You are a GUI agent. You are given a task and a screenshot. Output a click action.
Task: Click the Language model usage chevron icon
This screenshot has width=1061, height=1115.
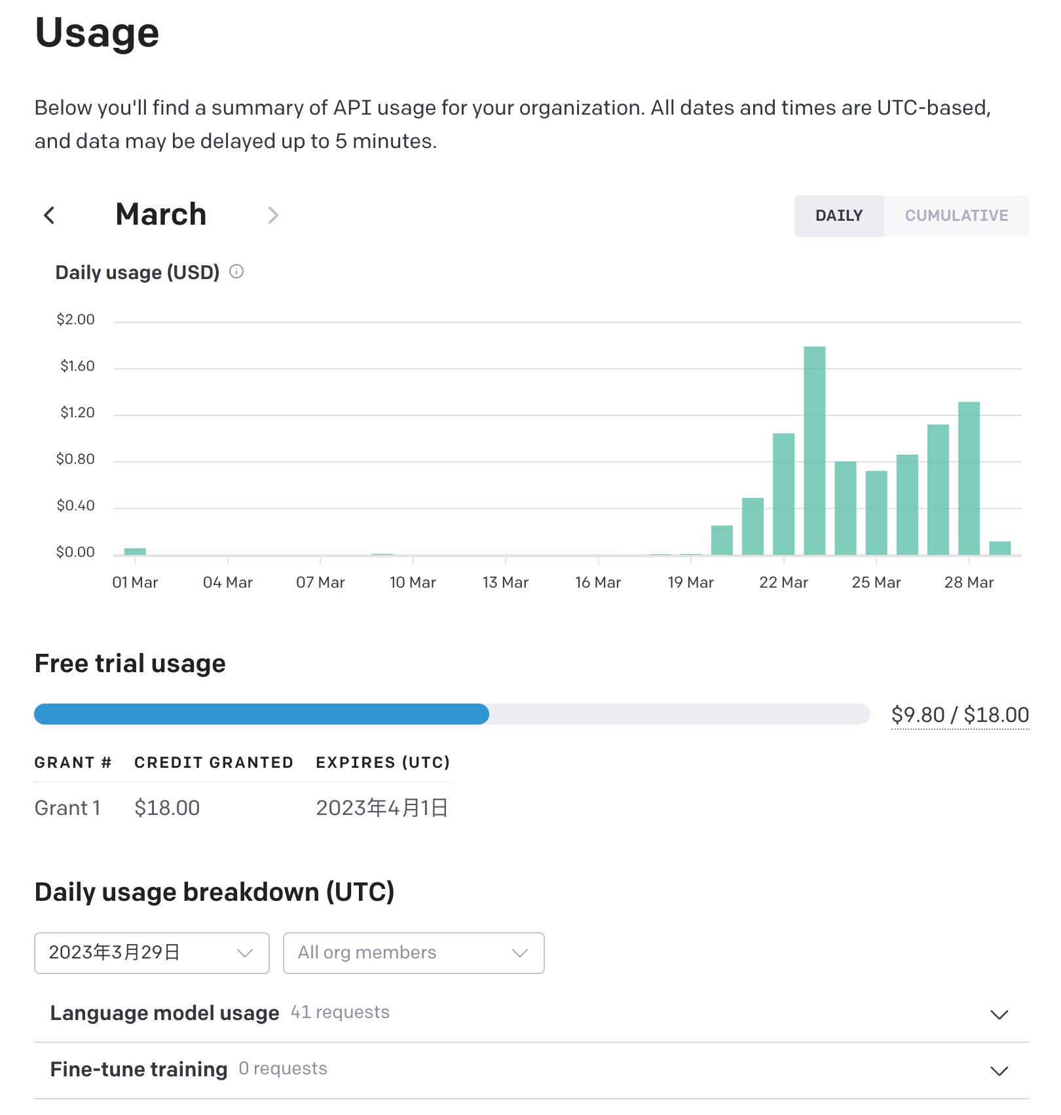tap(999, 1015)
